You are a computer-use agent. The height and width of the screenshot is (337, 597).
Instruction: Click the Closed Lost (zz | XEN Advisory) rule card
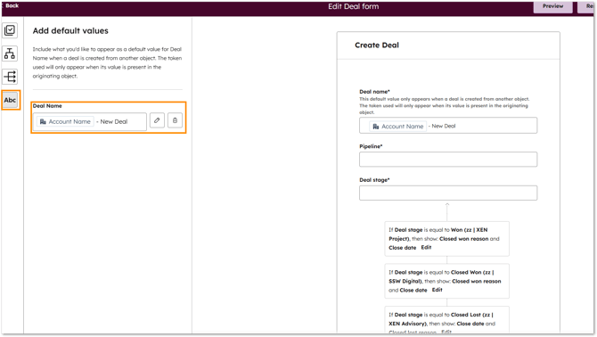coord(447,320)
